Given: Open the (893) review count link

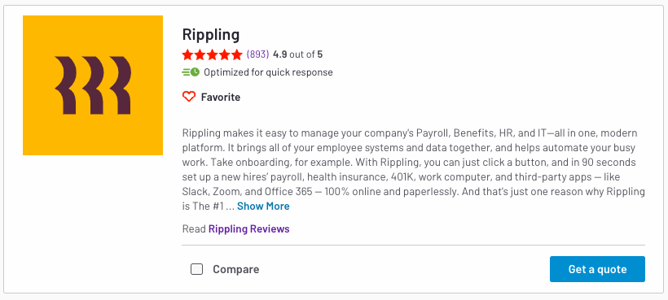Looking at the screenshot, I should pos(257,54).
